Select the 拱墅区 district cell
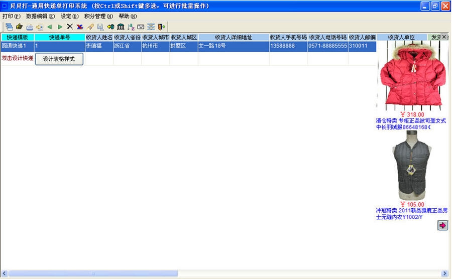 click(184, 46)
